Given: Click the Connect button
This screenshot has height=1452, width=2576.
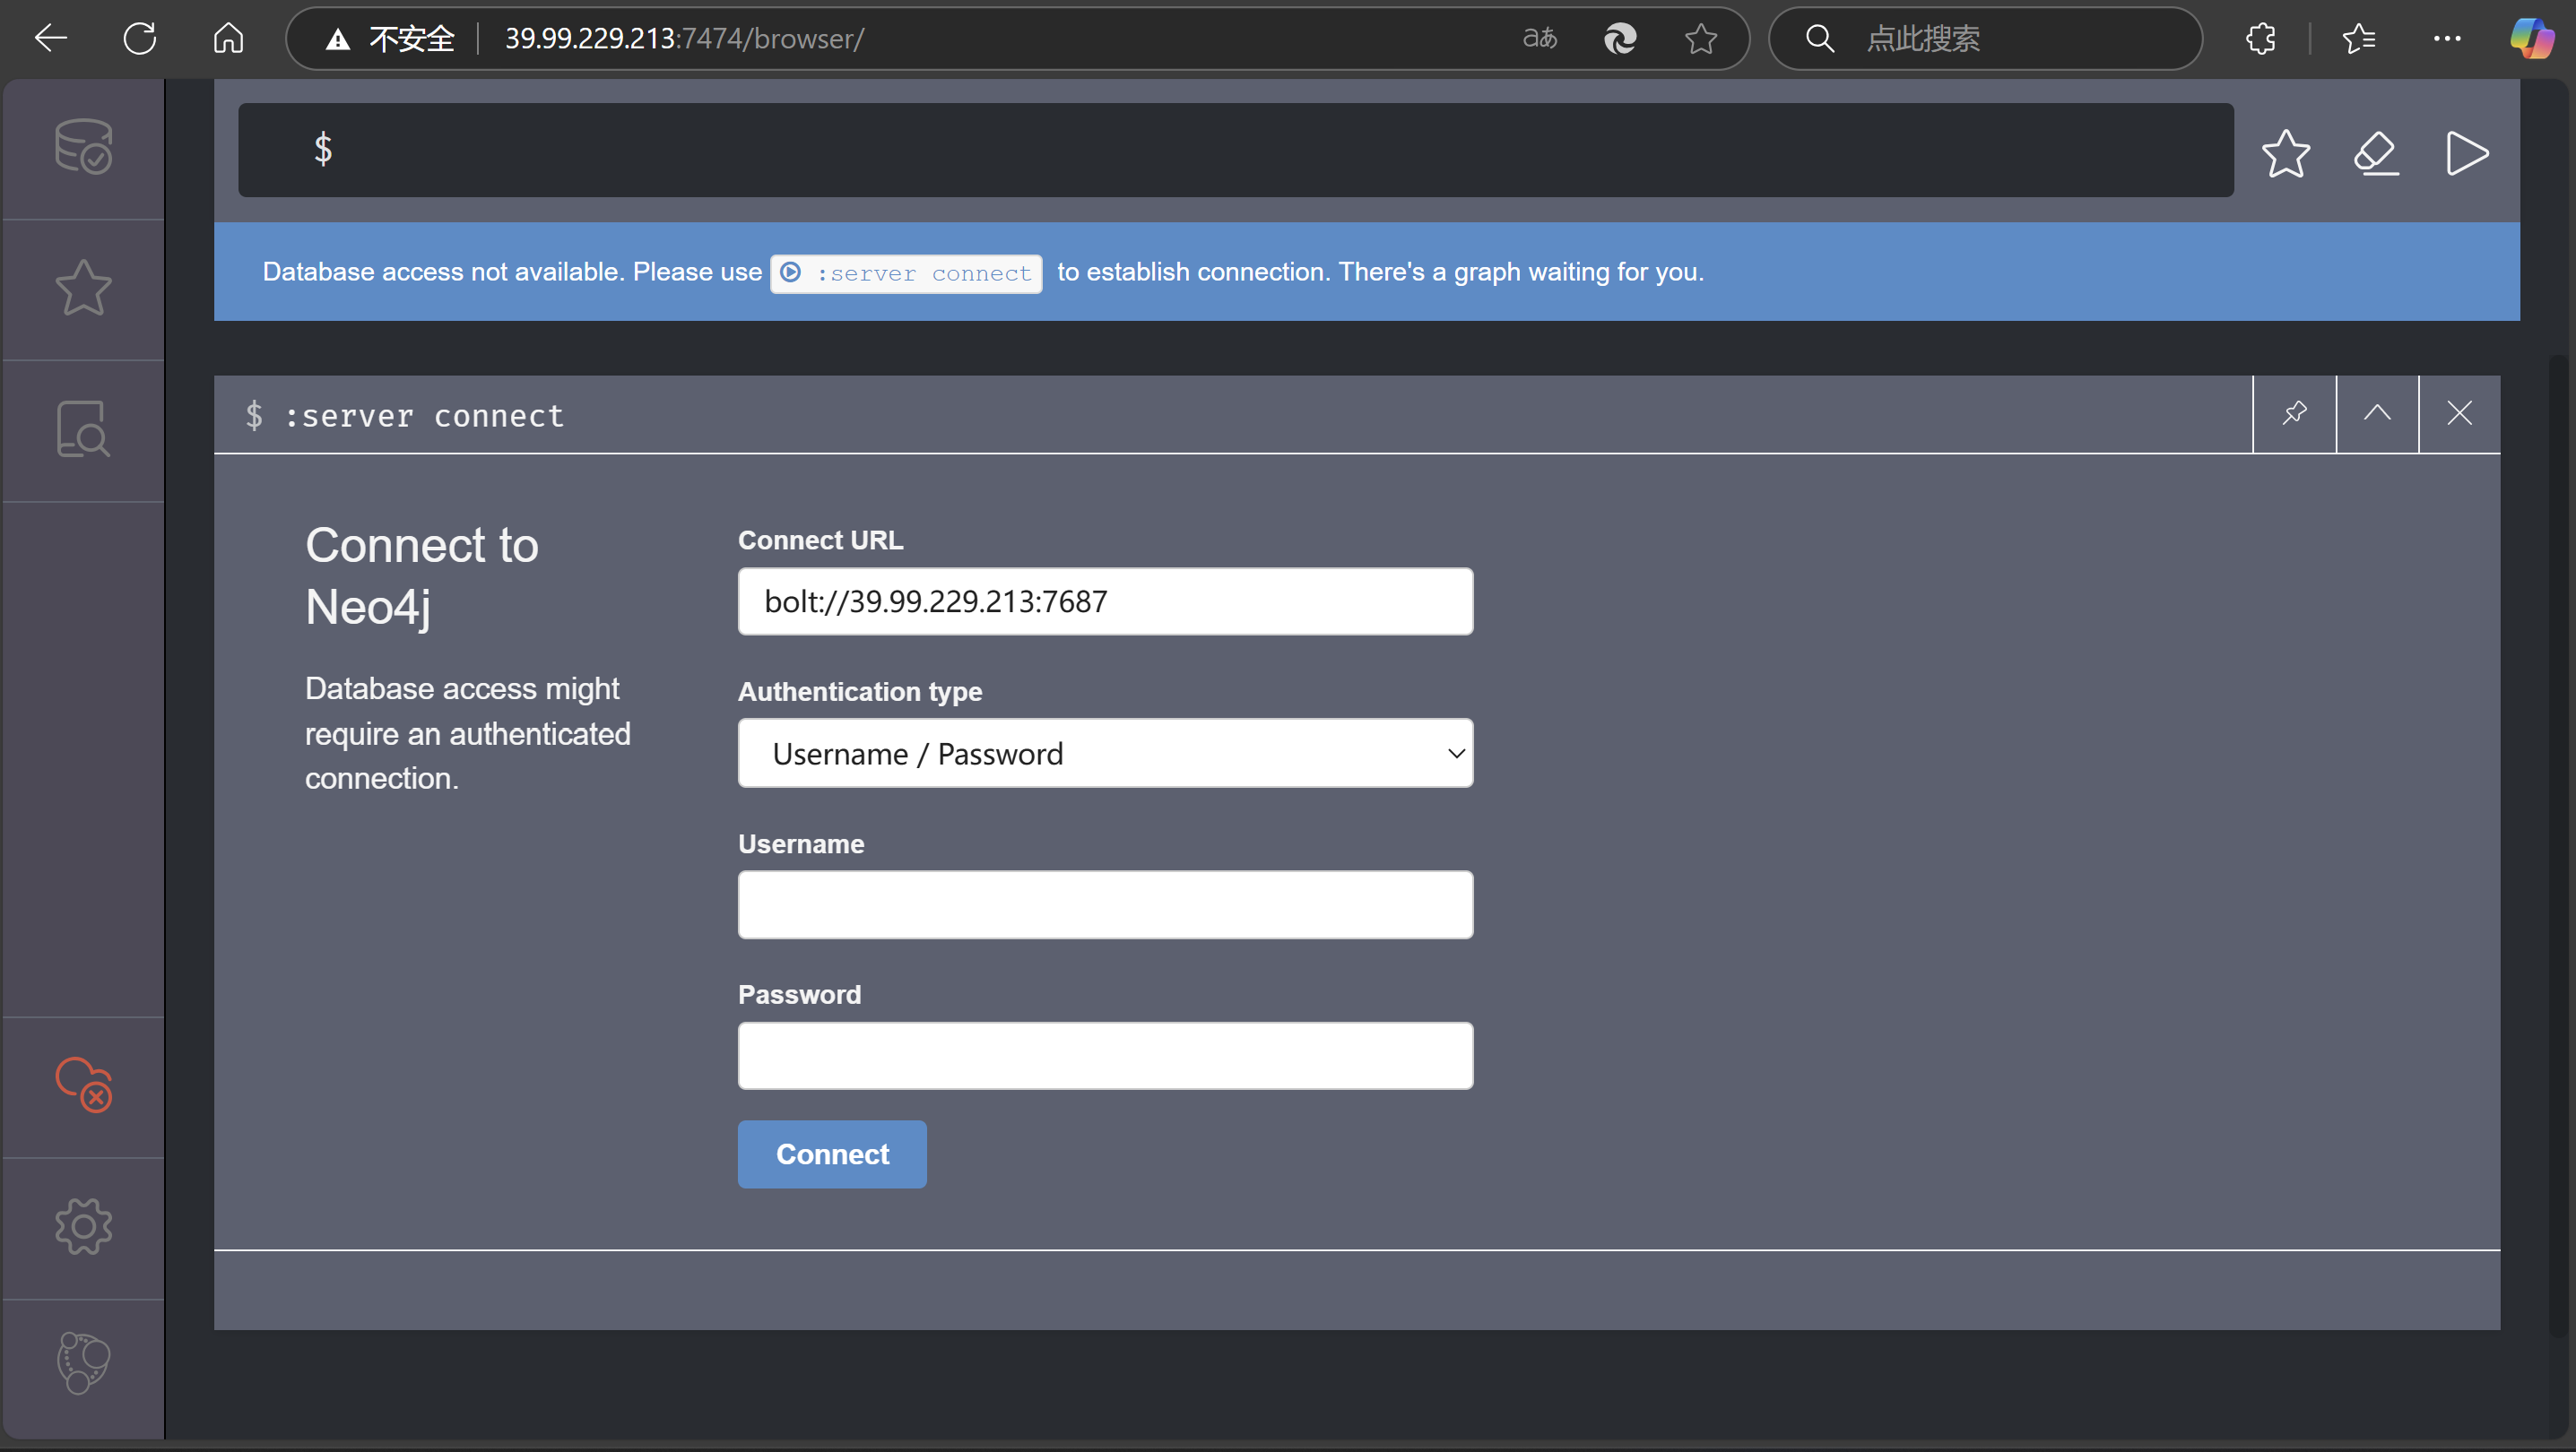Looking at the screenshot, I should point(832,1154).
